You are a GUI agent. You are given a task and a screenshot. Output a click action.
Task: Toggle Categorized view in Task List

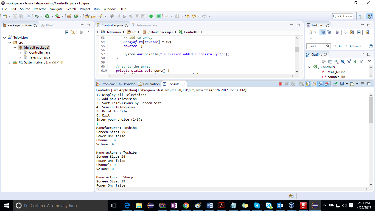coord(323,32)
